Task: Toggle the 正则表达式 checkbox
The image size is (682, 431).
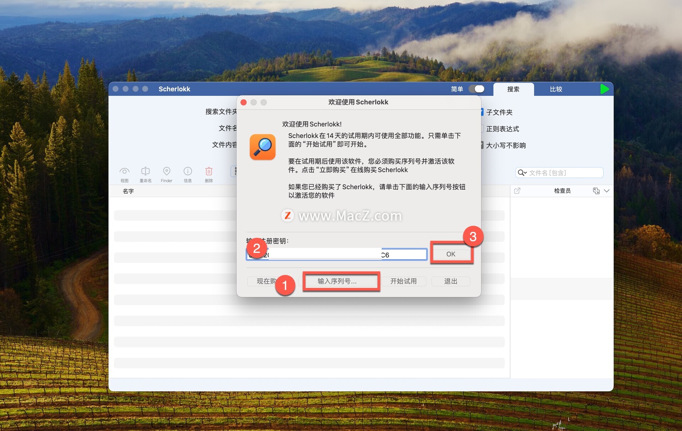Action: 482,129
